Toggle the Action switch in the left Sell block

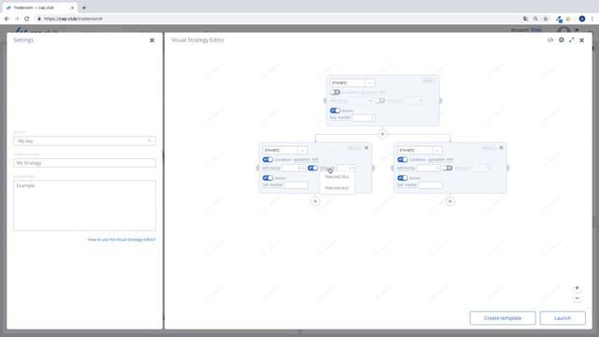268,178
